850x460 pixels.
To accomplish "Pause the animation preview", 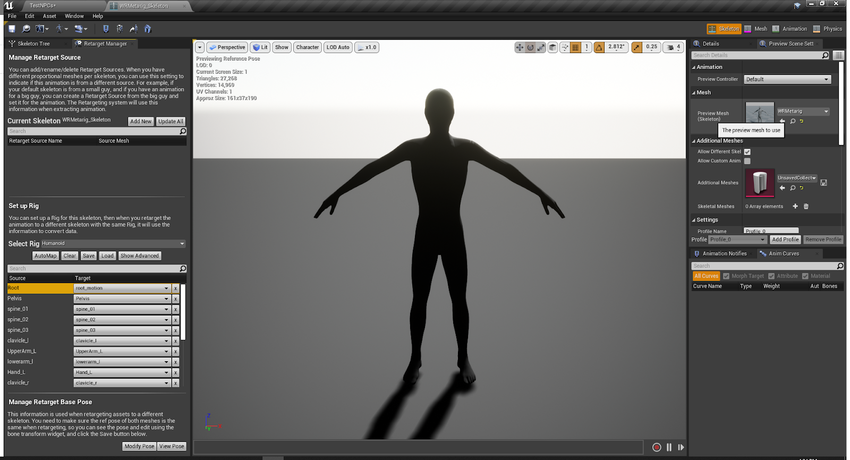I will (x=669, y=447).
